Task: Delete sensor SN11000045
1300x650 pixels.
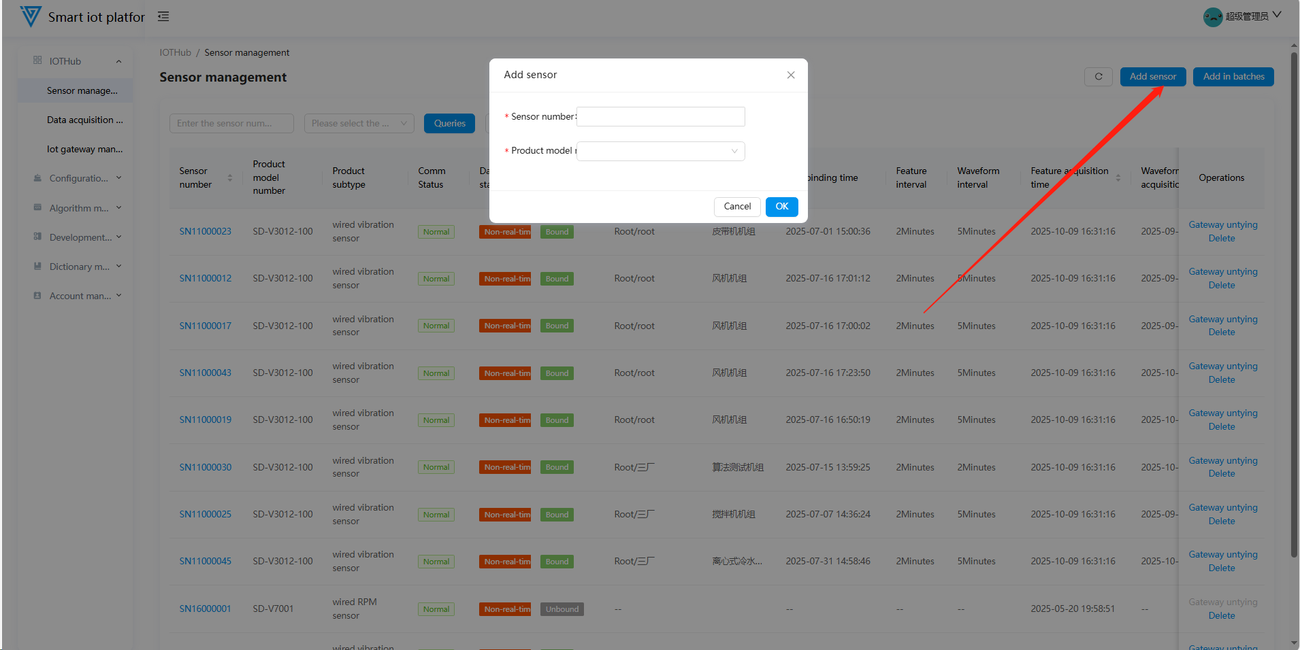Action: point(1221,568)
